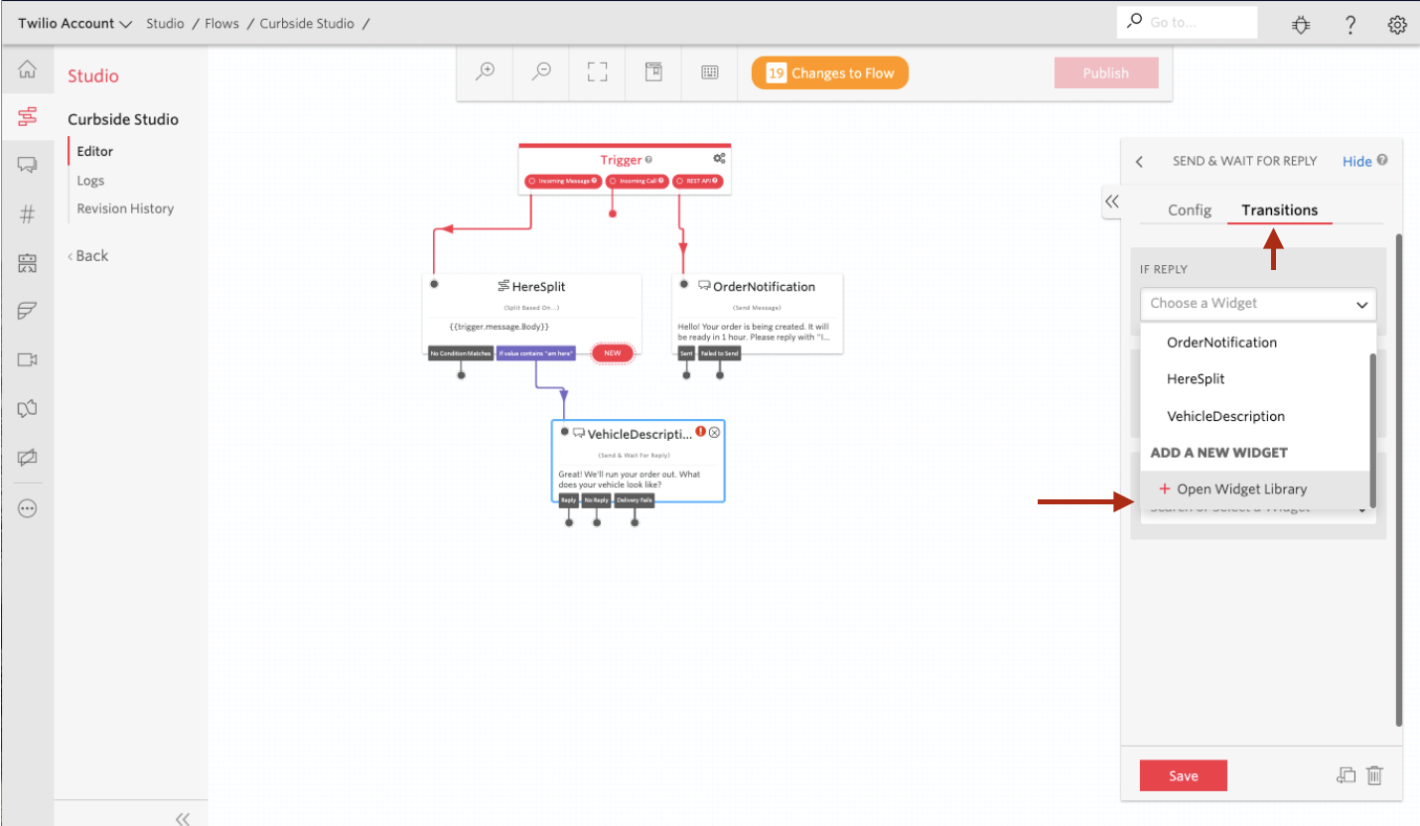
Task: Fit the flow to screen
Action: [597, 72]
